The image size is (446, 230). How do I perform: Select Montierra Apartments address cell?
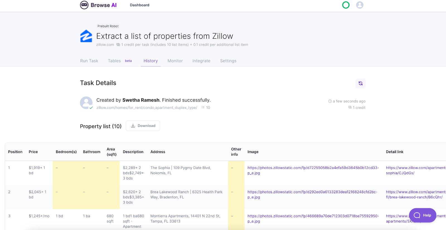pos(185,219)
